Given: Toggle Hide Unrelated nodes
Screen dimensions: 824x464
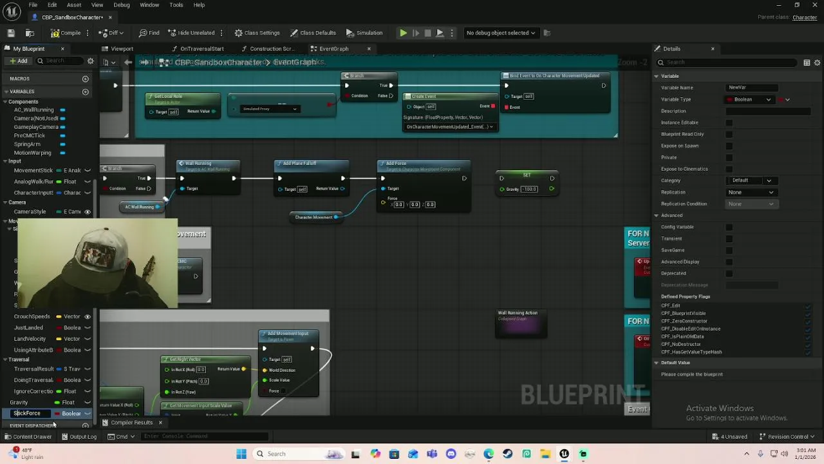Looking at the screenshot, I should tap(191, 33).
